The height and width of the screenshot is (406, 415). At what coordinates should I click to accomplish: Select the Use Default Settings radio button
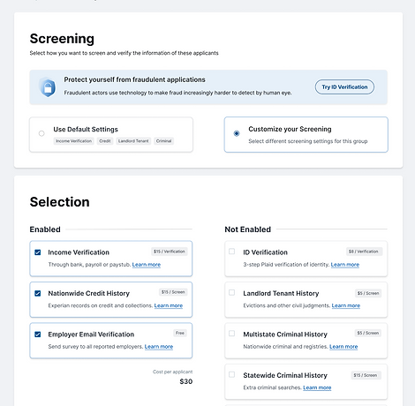(x=41, y=133)
